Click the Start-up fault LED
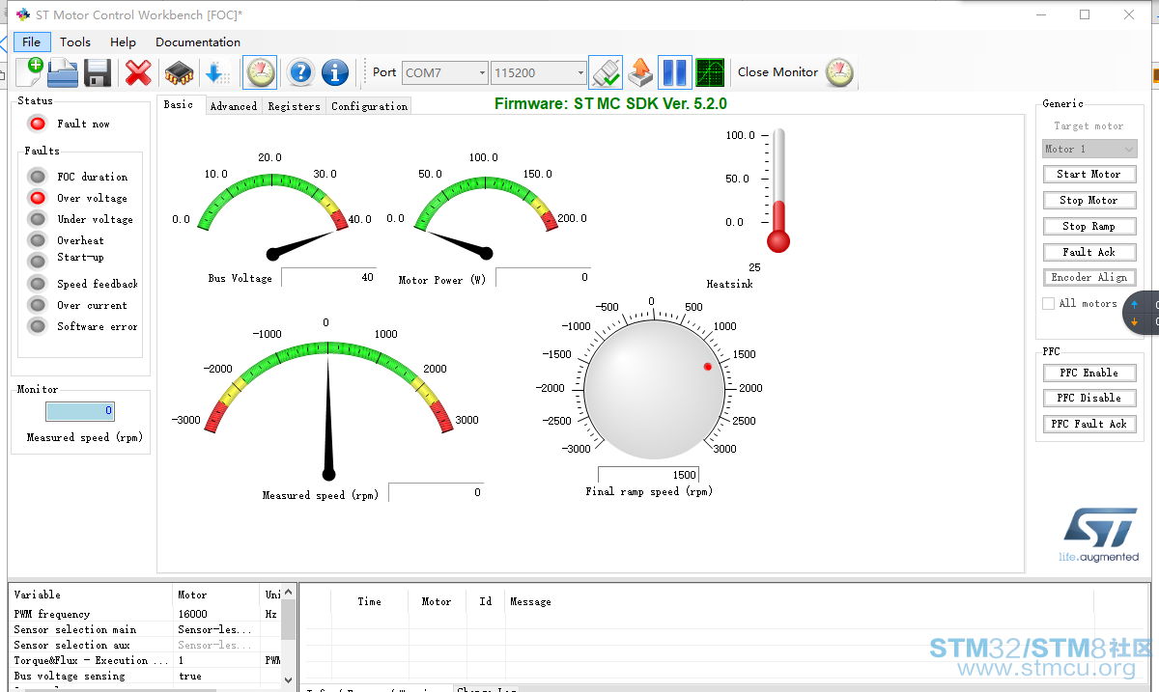The height and width of the screenshot is (692, 1159). coord(37,261)
